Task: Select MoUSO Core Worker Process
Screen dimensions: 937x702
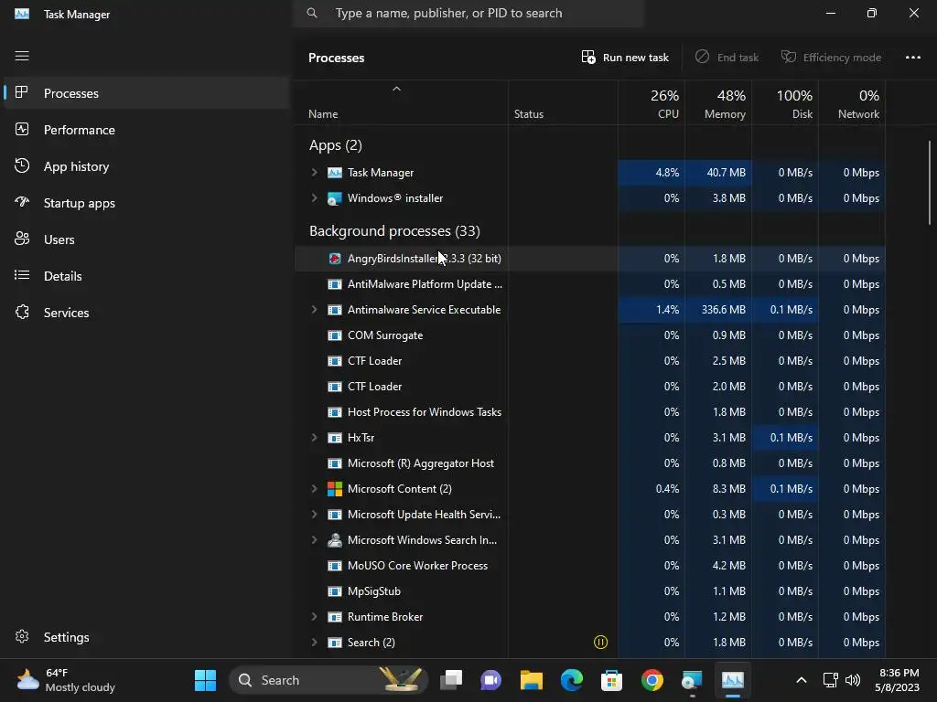Action: pyautogui.click(x=590, y=566)
